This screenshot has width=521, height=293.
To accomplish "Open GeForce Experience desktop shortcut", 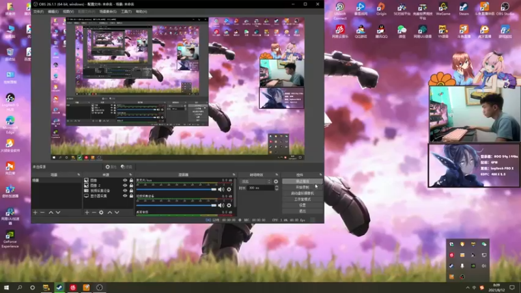I will coord(10,239).
